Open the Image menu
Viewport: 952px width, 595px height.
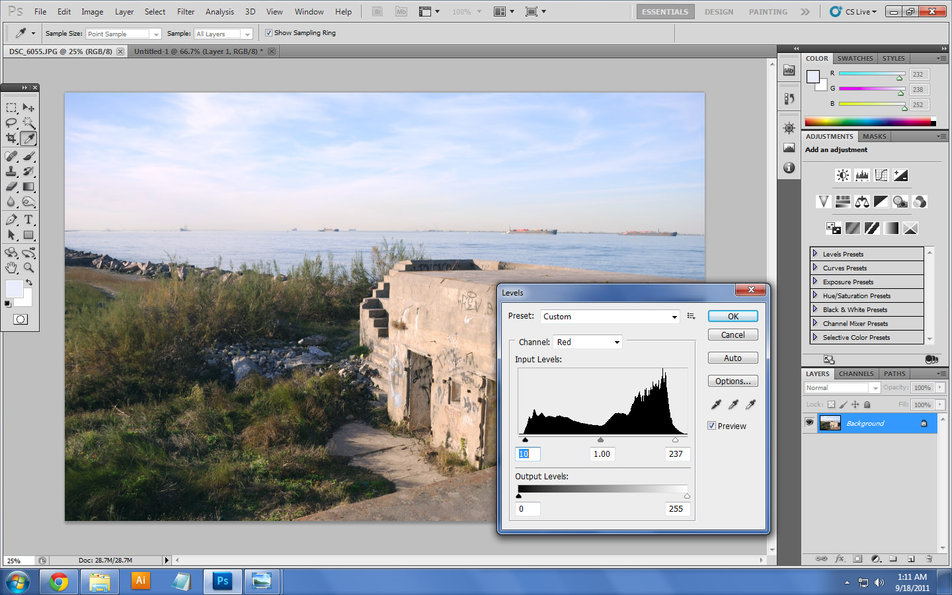pos(92,12)
